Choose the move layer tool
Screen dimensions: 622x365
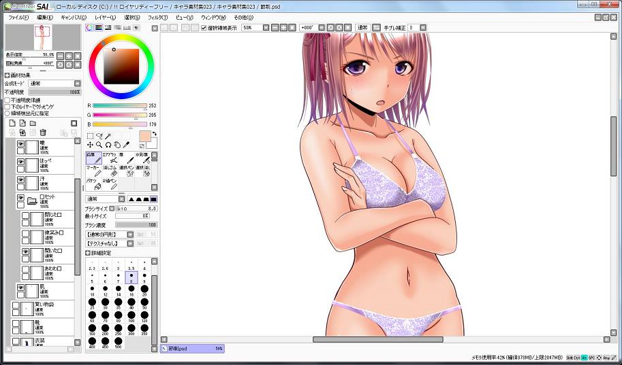pos(90,145)
